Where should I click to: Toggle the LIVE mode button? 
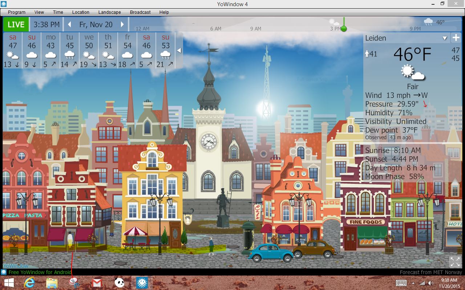pyautogui.click(x=16, y=25)
